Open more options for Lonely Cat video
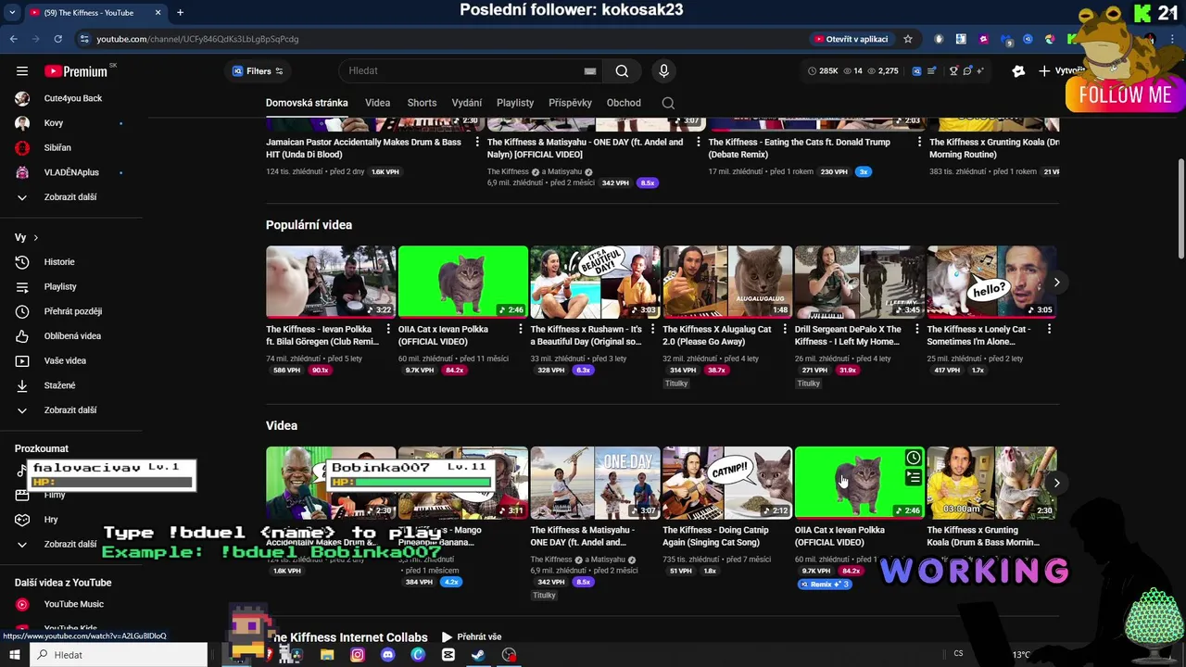Image resolution: width=1186 pixels, height=667 pixels. (x=1049, y=329)
